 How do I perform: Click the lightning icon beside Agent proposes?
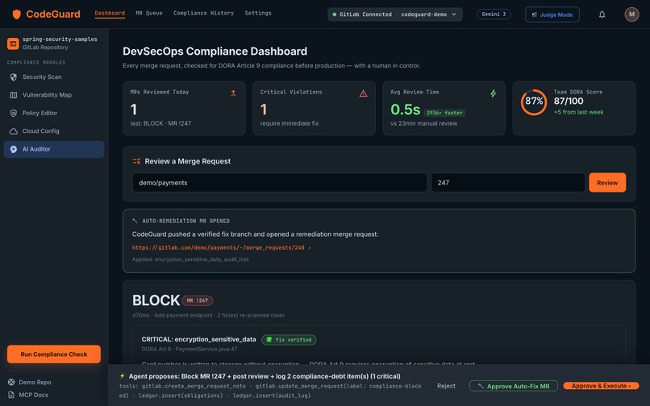(122, 376)
